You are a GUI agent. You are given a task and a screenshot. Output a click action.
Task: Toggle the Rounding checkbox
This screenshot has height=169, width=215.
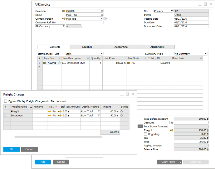146,134
